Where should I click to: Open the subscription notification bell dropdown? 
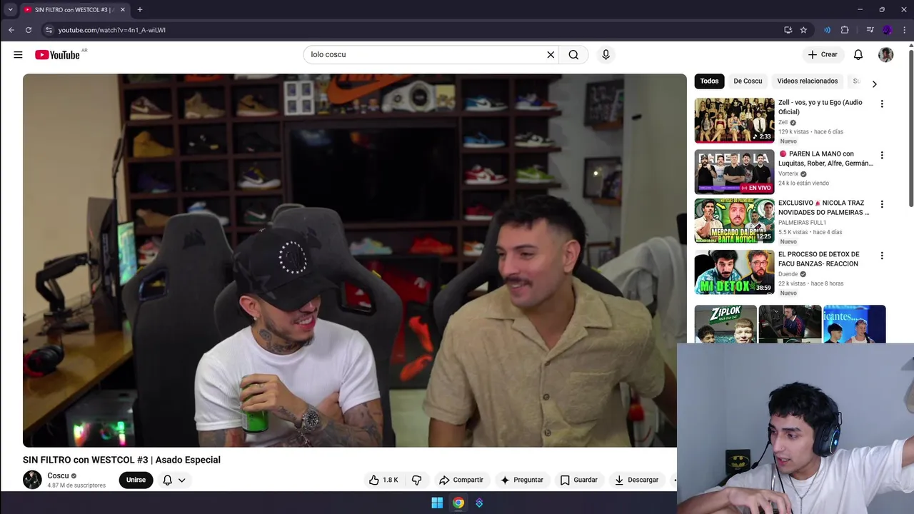[174, 480]
